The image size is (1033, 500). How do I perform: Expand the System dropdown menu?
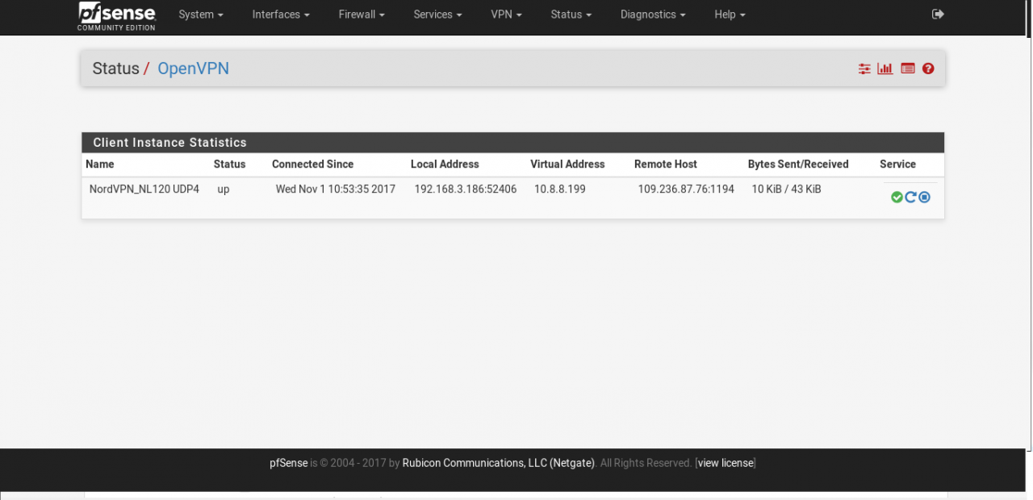pyautogui.click(x=200, y=15)
